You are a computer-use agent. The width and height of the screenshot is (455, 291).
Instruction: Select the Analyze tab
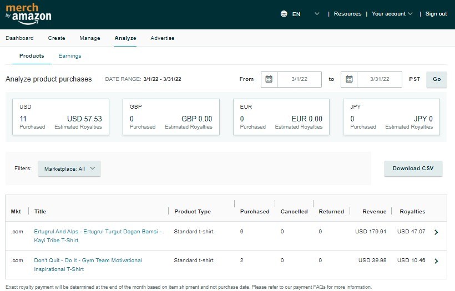[125, 38]
